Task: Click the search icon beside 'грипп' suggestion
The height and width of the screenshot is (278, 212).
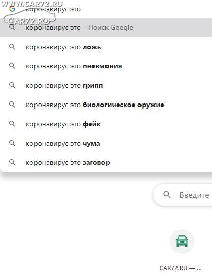Action: 12,85
